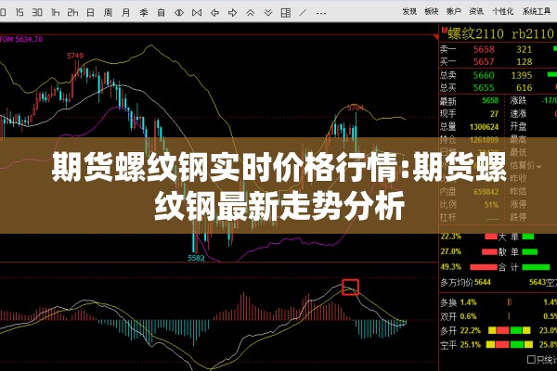The height and width of the screenshot is (371, 557).
Task: Open the 结算价 dropdown arrow
Action: pos(539,167)
